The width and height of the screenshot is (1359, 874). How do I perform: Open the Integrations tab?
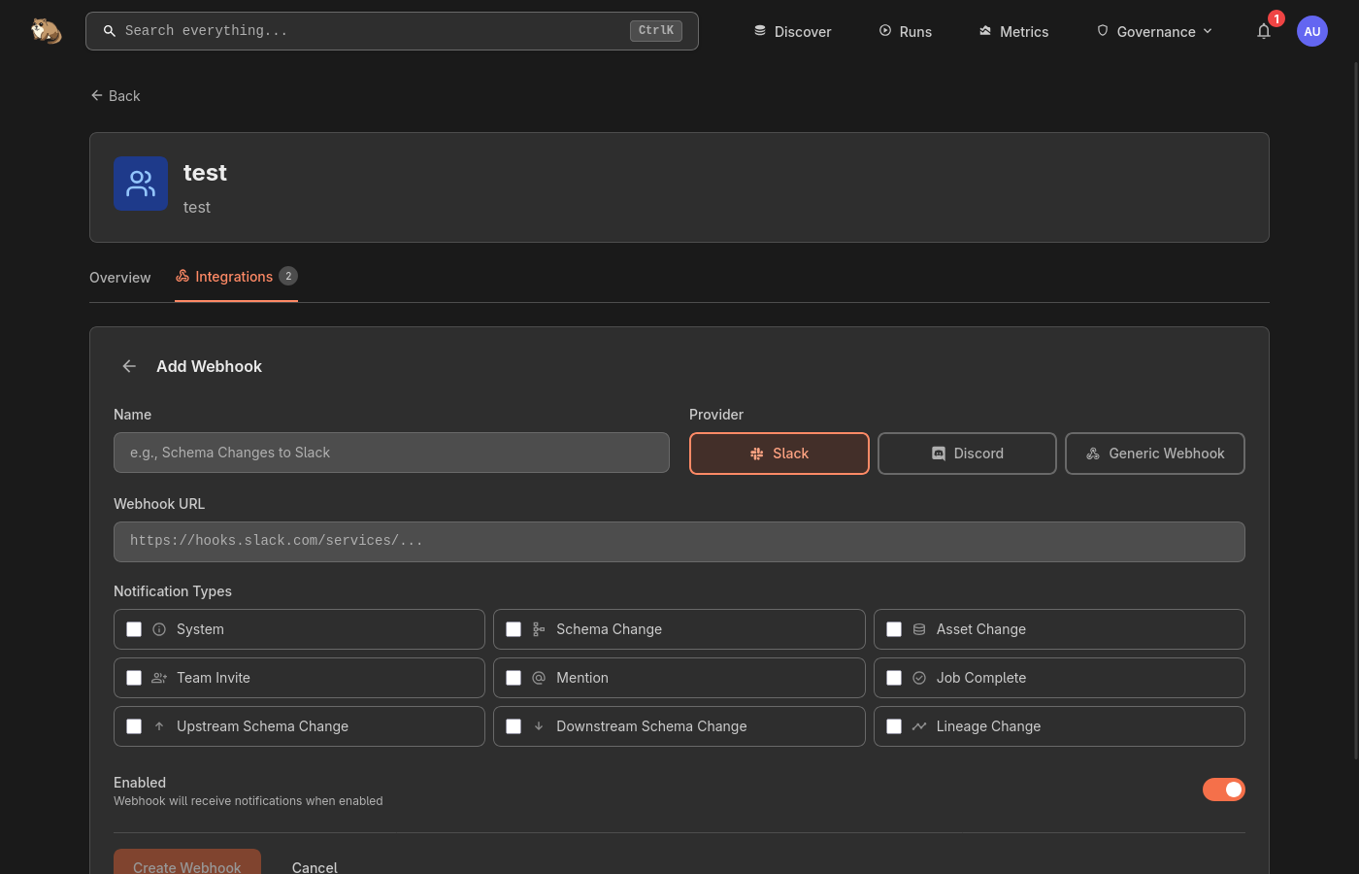pos(234,277)
